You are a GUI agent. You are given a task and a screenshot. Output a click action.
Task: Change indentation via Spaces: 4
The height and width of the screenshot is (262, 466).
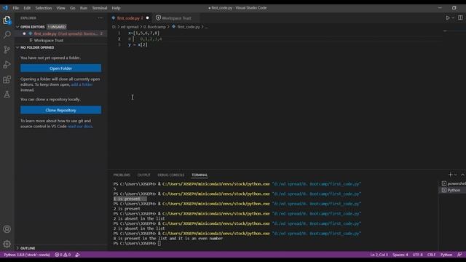(400, 255)
